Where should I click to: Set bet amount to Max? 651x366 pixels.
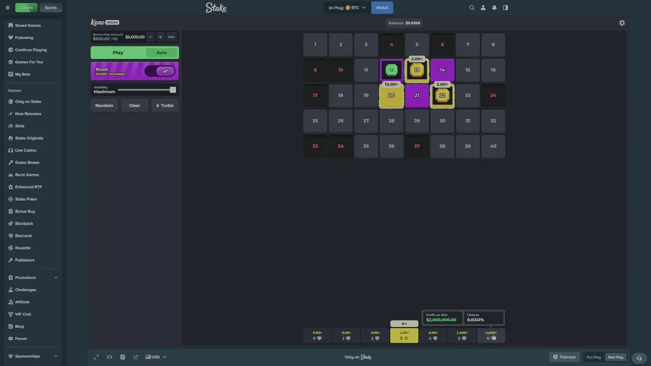pyautogui.click(x=171, y=37)
